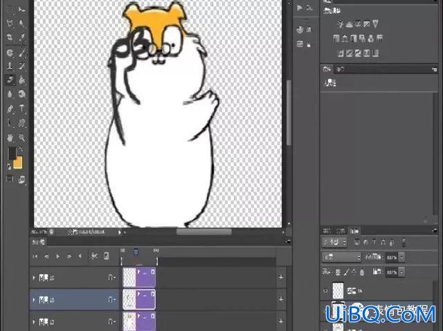
Task: Toggle layer filtering switch on/off
Action: click(404, 242)
